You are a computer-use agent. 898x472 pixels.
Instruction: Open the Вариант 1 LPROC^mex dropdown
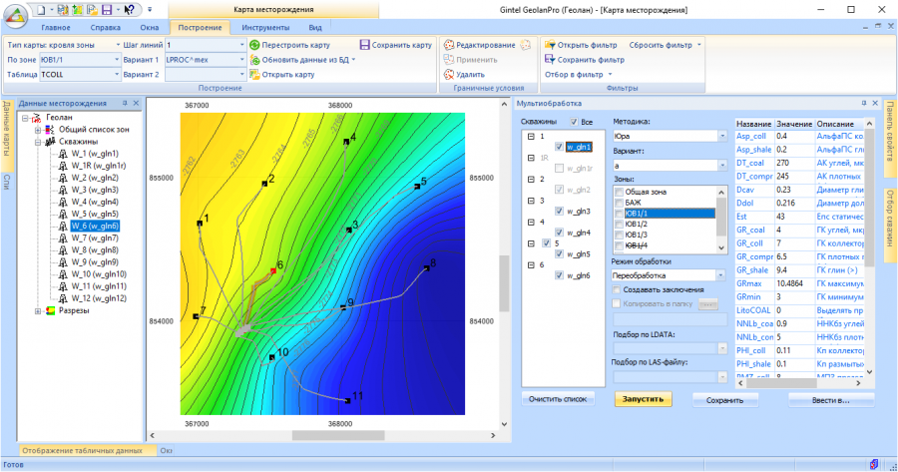241,60
